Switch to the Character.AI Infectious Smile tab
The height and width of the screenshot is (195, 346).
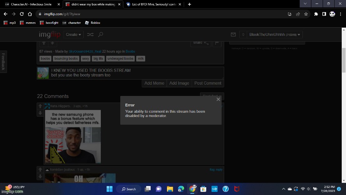coord(31,4)
